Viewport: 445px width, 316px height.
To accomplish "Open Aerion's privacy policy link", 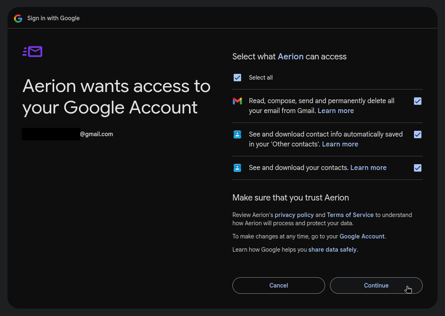I will tap(294, 215).
